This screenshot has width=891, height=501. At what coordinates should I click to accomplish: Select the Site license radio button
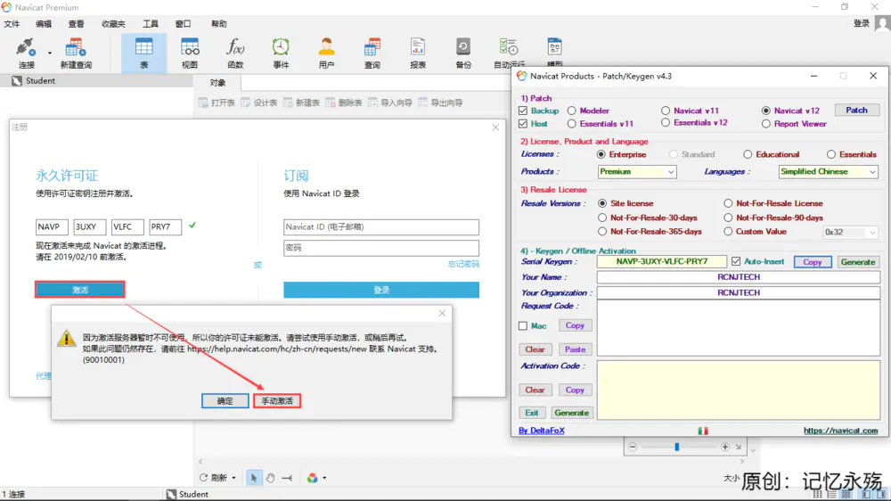pos(602,203)
